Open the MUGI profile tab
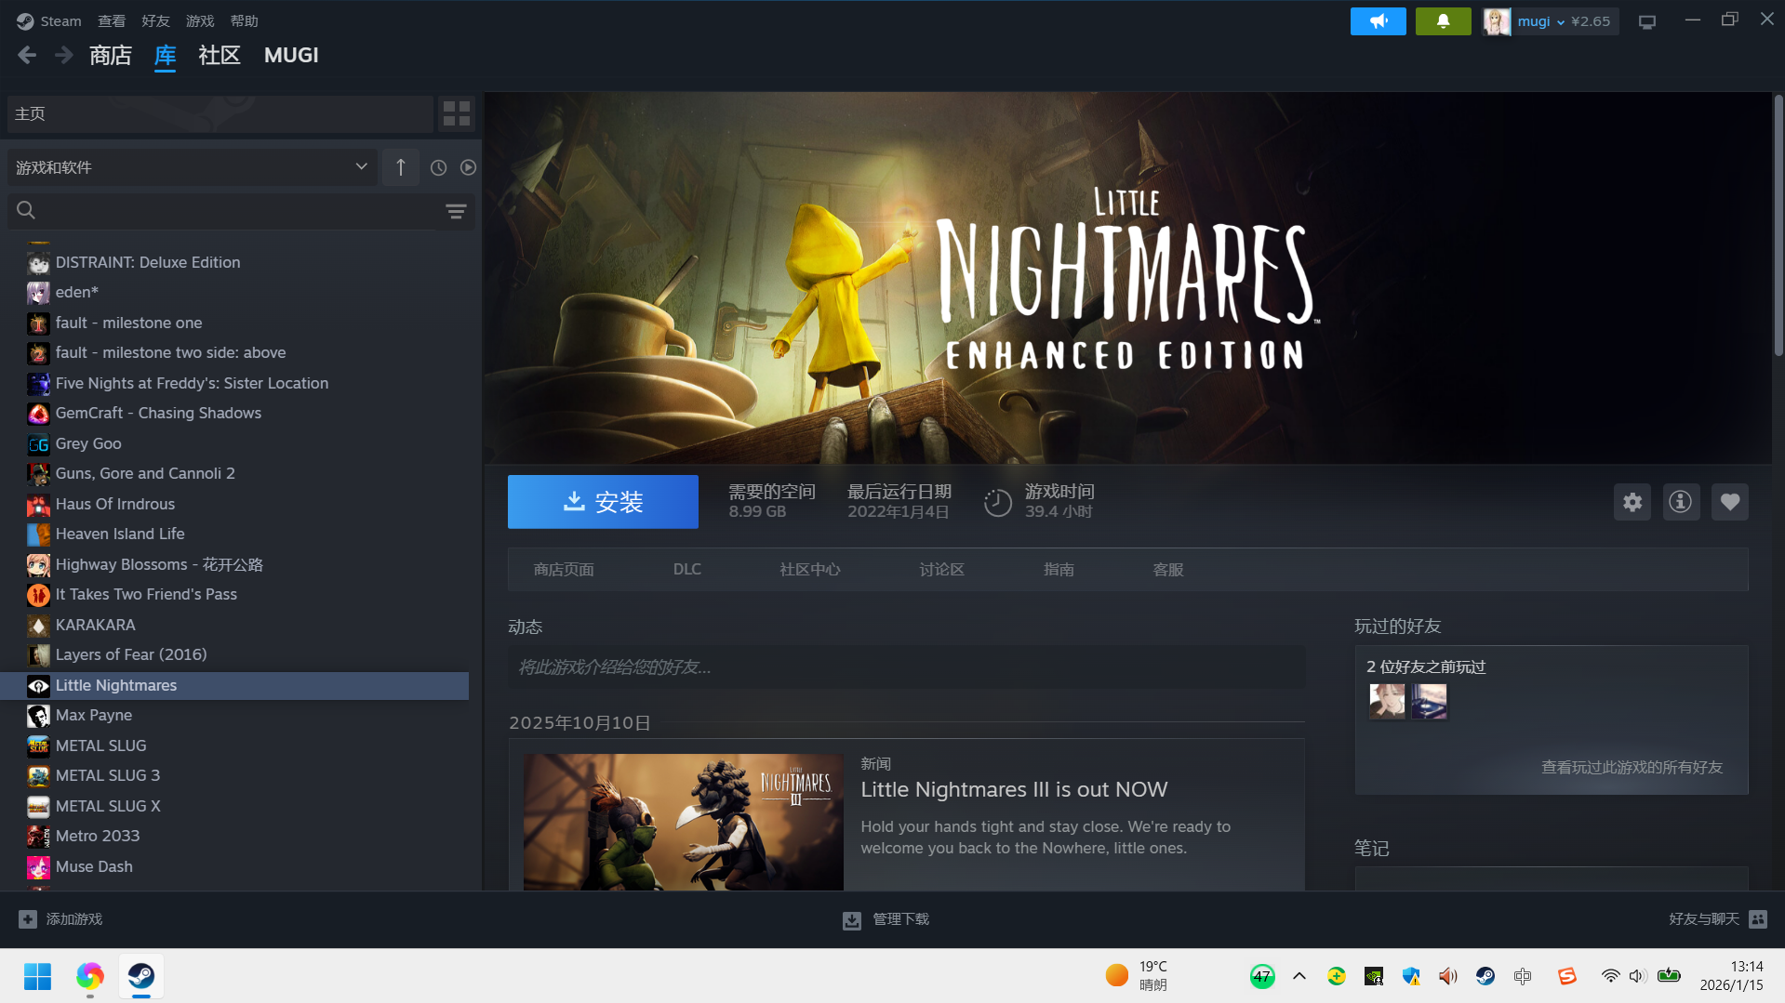The image size is (1785, 1003). tap(291, 56)
